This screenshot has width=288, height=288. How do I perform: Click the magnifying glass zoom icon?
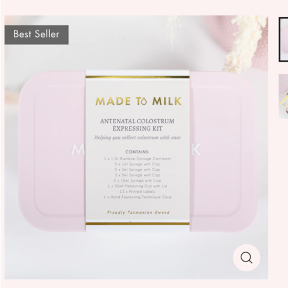[x=247, y=257]
